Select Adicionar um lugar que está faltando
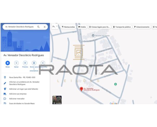Viewport: 157px width, 127px height. (24, 89)
